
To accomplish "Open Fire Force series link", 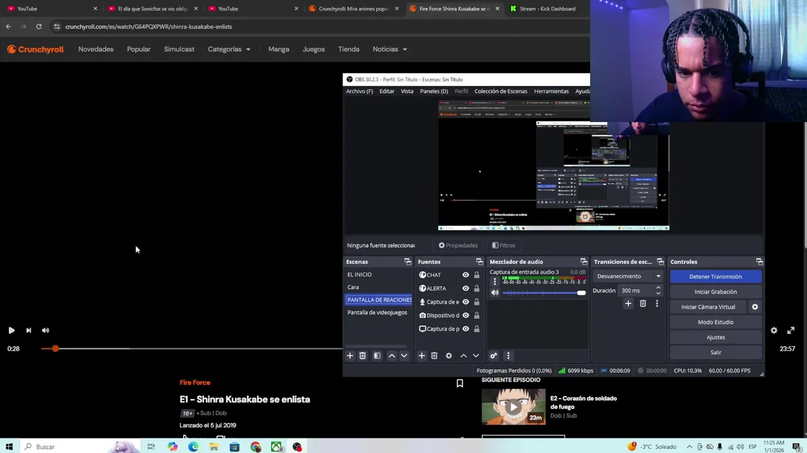I will coord(195,383).
